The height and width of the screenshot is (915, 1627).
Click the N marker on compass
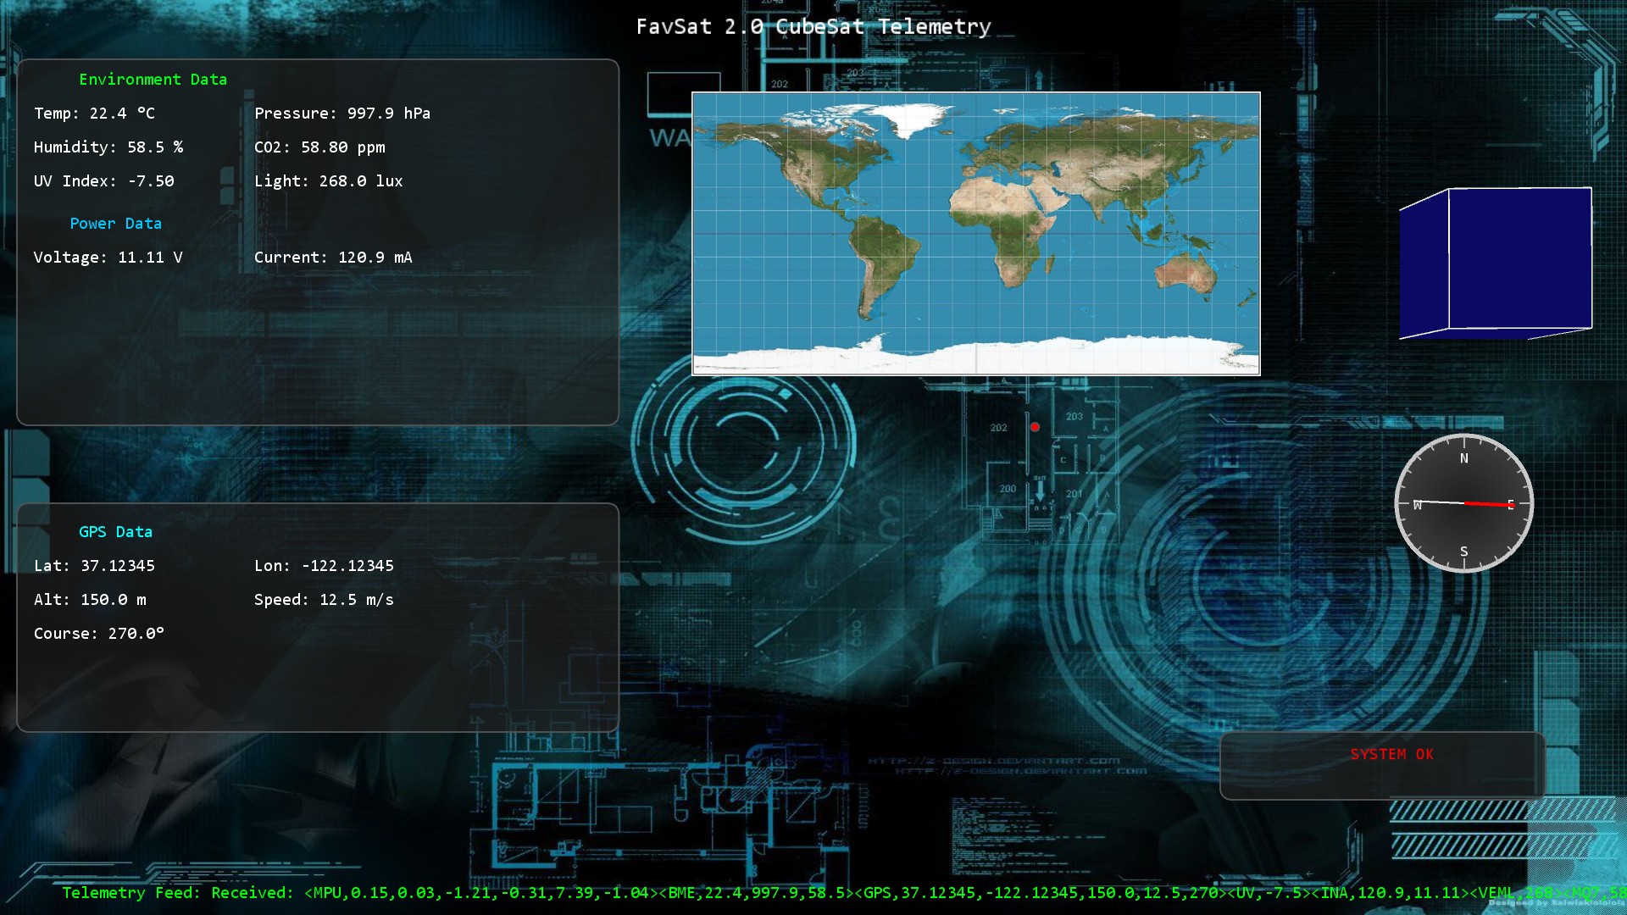click(x=1464, y=458)
